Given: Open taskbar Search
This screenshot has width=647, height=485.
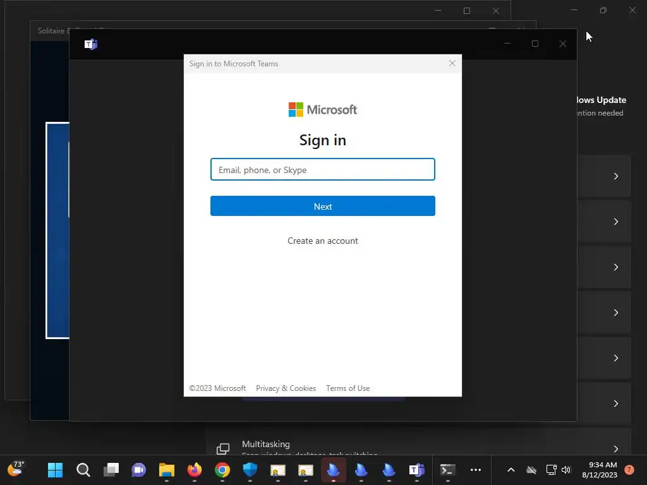Looking at the screenshot, I should tap(83, 470).
